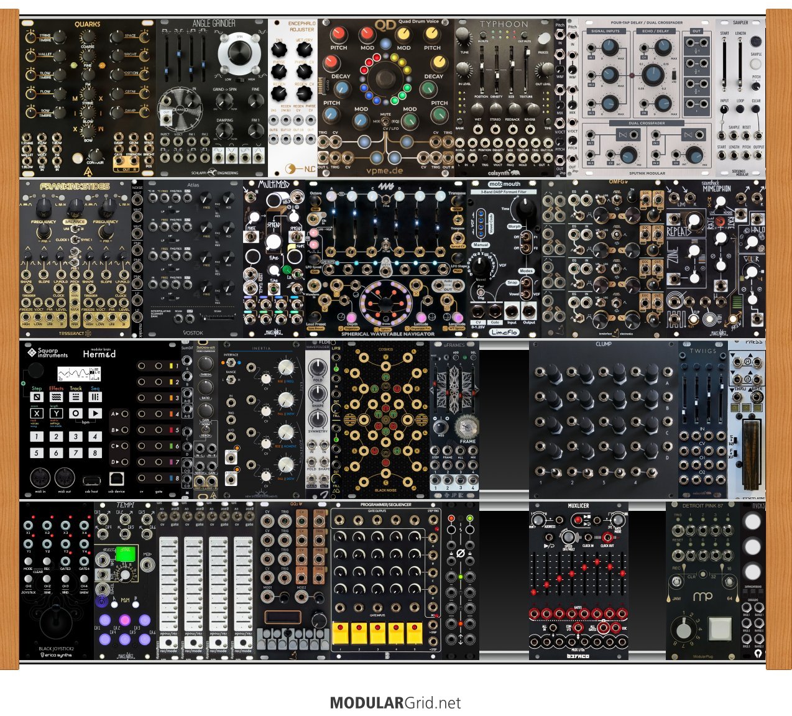
Task: Select the Sputnik Four-Tap Delay module
Action: pyautogui.click(x=647, y=98)
